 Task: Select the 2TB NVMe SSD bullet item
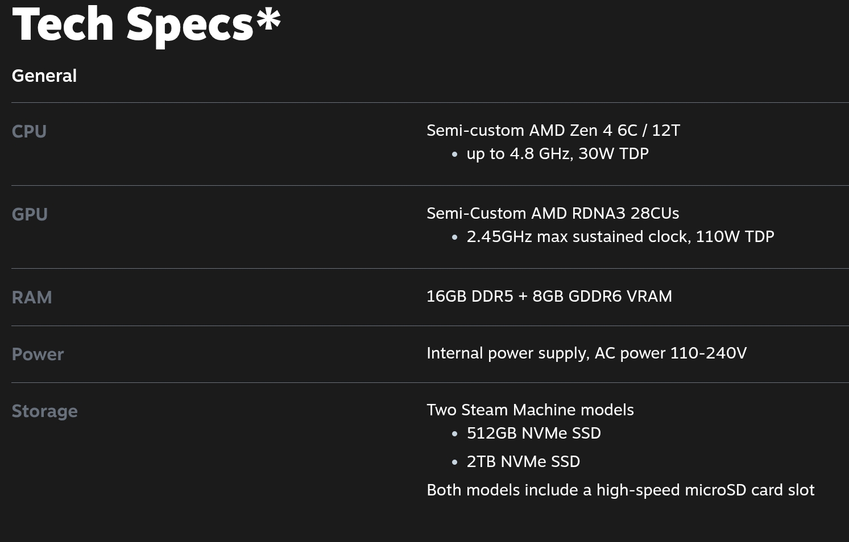(x=523, y=461)
